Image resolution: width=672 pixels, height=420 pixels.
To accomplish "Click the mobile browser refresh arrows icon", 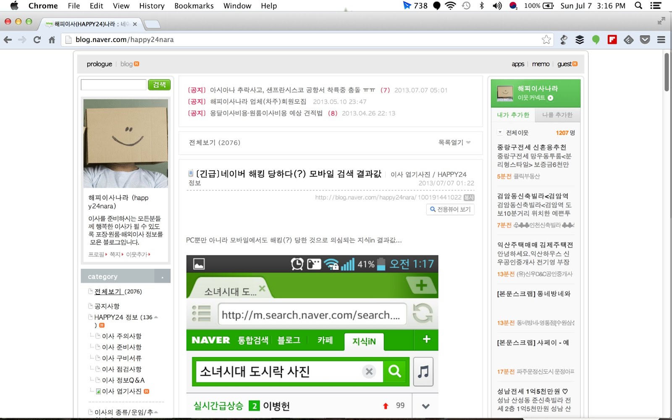I will tap(423, 313).
